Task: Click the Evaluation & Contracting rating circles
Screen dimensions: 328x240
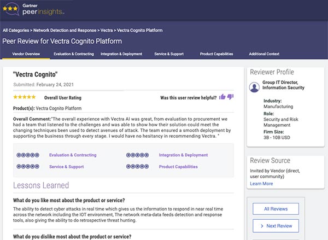Action: point(28,155)
